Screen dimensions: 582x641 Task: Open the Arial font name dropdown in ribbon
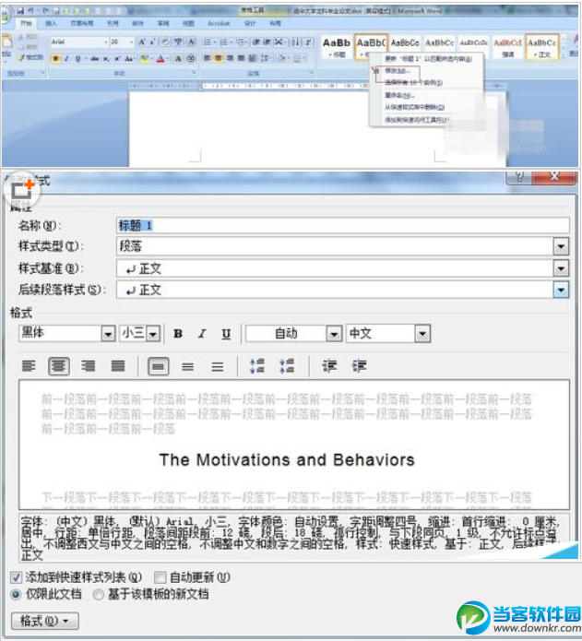click(105, 42)
